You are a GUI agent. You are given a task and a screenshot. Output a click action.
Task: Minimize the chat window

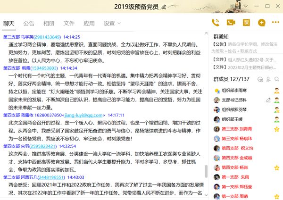257,6
